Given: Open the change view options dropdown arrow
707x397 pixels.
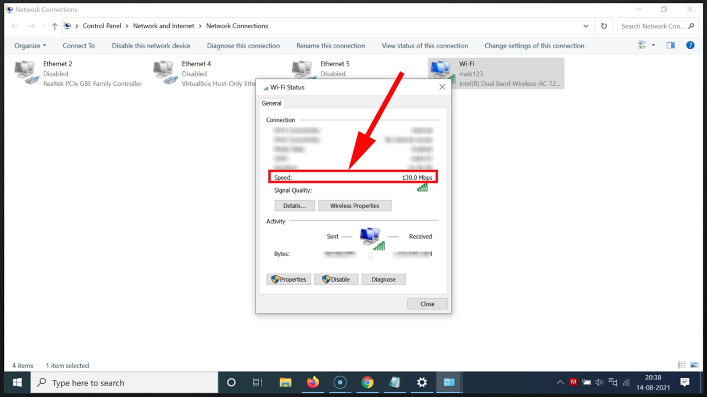Looking at the screenshot, I should click(x=653, y=45).
